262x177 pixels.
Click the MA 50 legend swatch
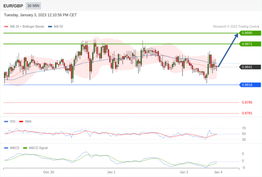50,27
